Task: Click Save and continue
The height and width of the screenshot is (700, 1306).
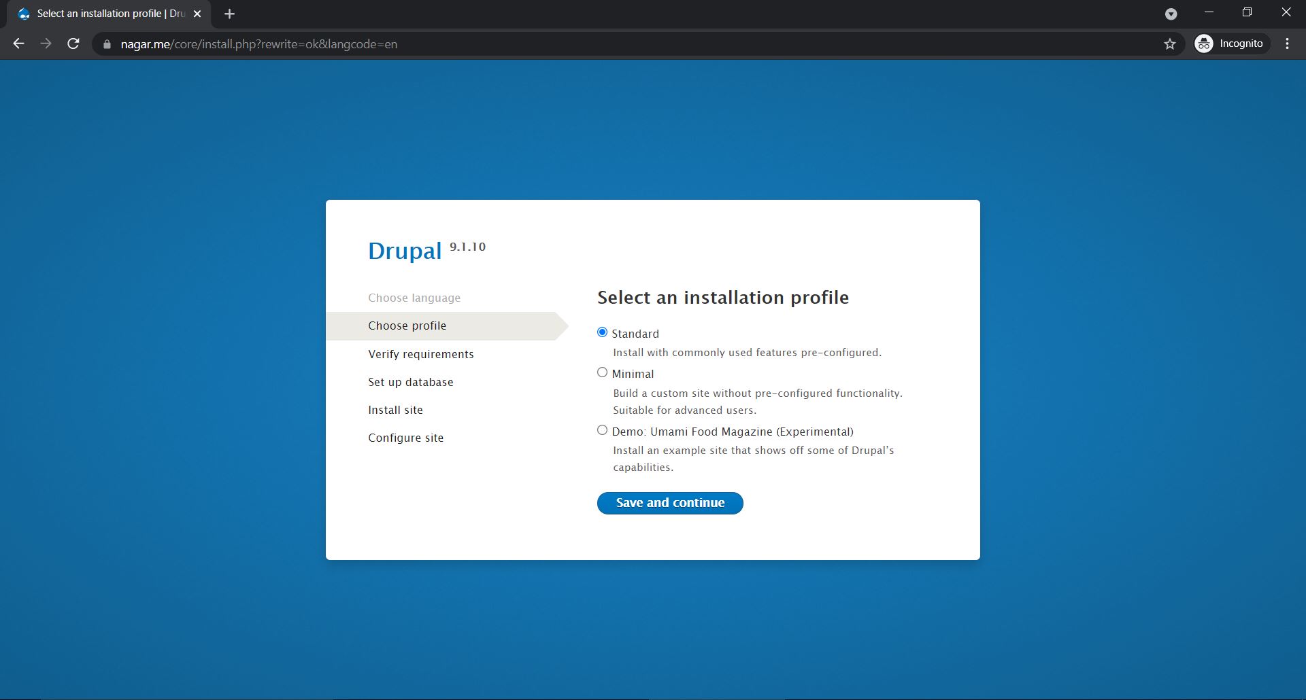Action: click(x=669, y=503)
